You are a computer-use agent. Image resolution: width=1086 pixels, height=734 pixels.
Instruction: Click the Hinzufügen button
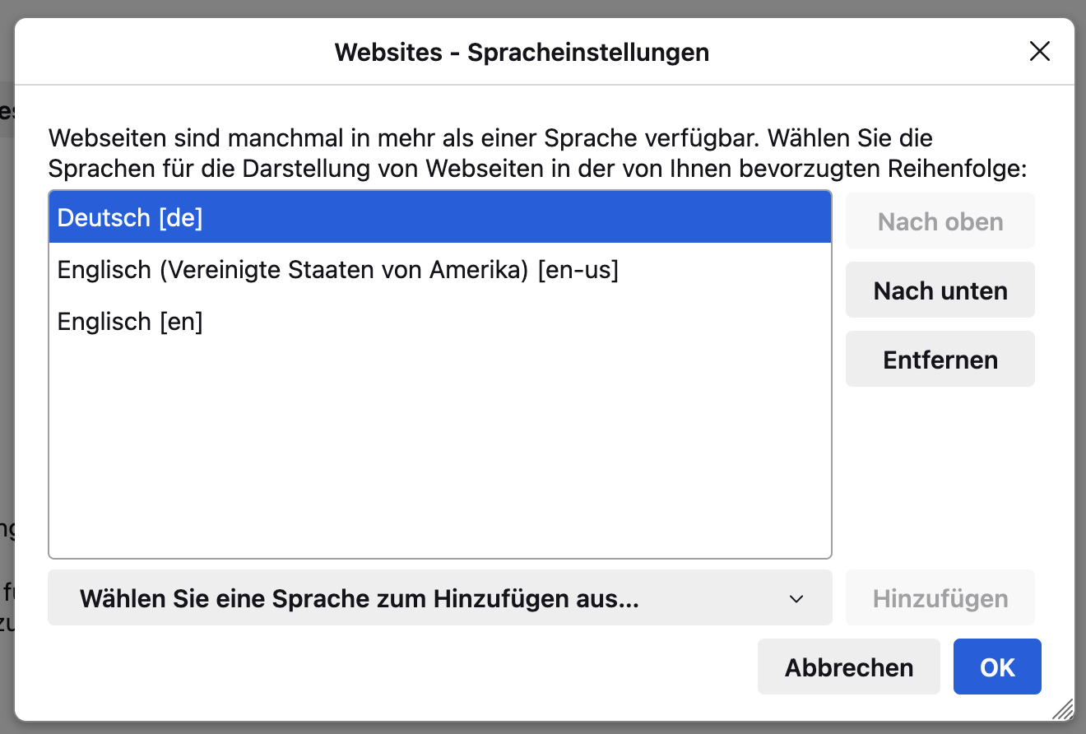coord(940,598)
